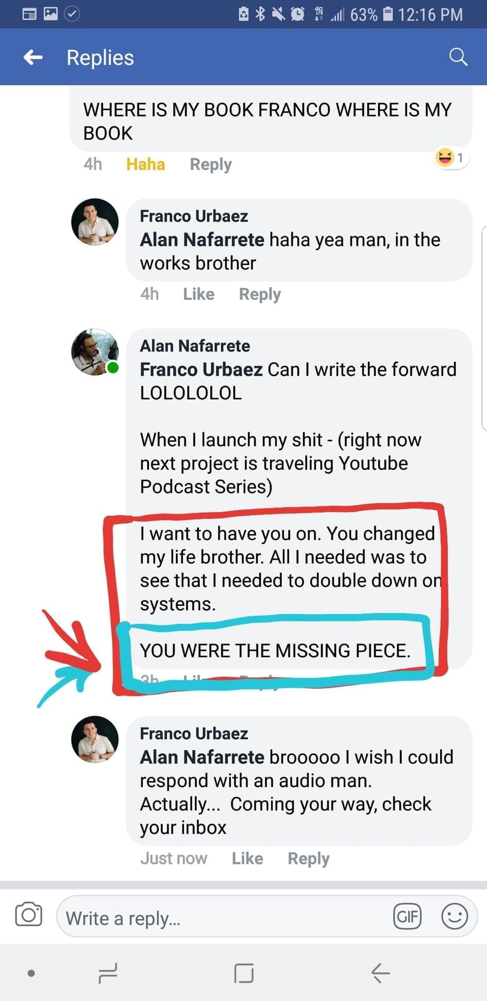This screenshot has height=1001, width=487.
Task: Tap the back arrow in Replies header
Action: 33,57
